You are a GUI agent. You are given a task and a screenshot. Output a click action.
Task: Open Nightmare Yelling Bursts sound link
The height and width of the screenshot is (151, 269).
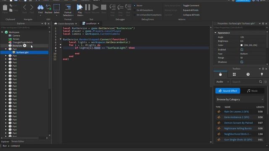click(x=238, y=128)
